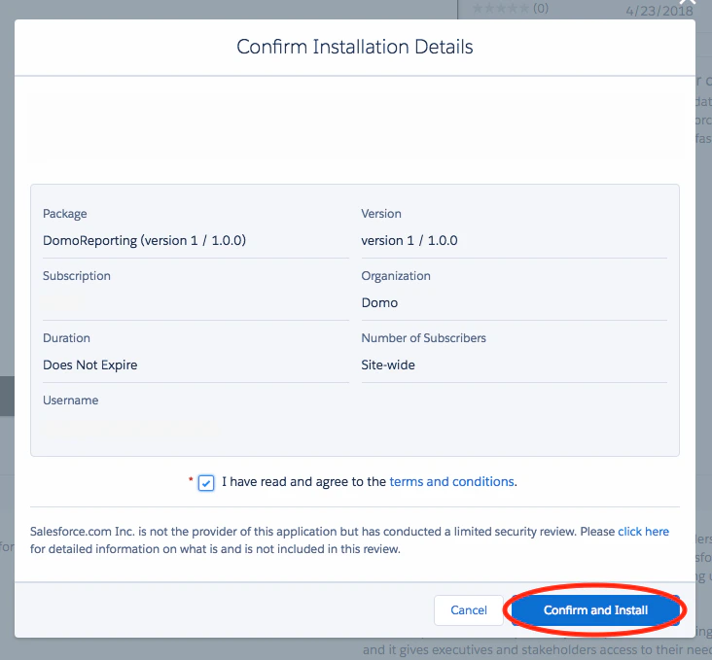Select the 'Confirm Installation Details' heading
This screenshot has height=660, width=712.
point(355,47)
